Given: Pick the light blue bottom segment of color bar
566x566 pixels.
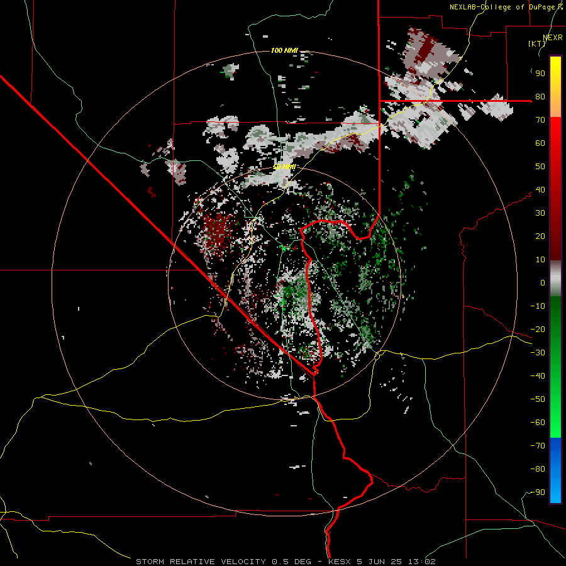Looking at the screenshot, I should pos(555,489).
